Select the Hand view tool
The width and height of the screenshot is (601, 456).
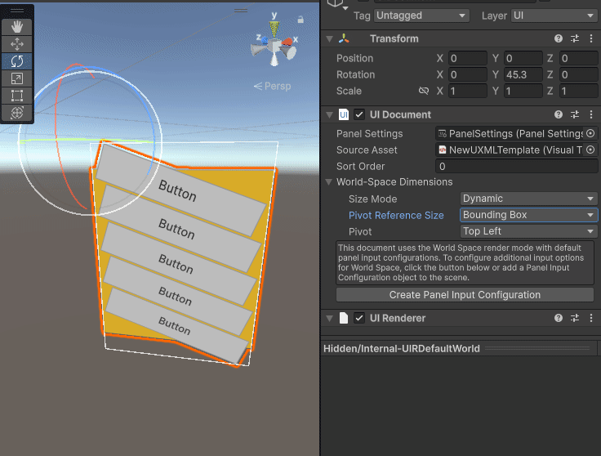pyautogui.click(x=17, y=27)
